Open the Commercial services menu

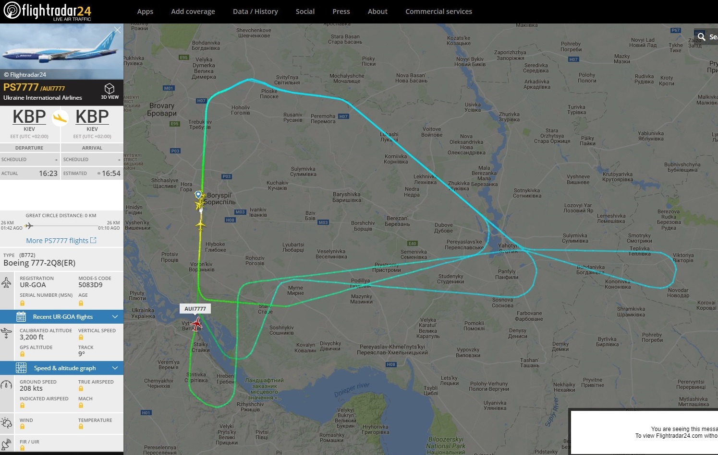tap(438, 12)
